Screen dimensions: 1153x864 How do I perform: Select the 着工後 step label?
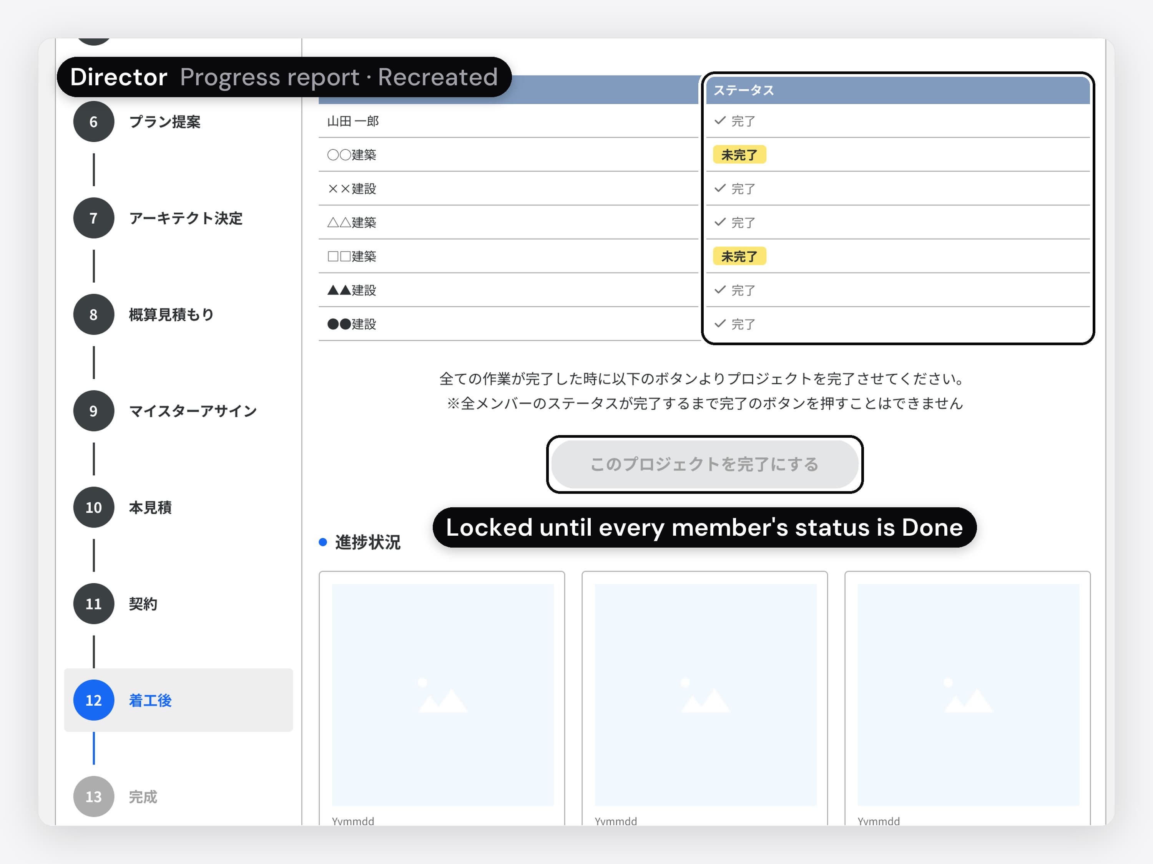(x=150, y=700)
